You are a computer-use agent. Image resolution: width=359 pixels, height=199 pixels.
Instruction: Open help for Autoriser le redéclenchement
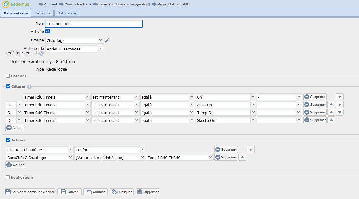click(41, 53)
